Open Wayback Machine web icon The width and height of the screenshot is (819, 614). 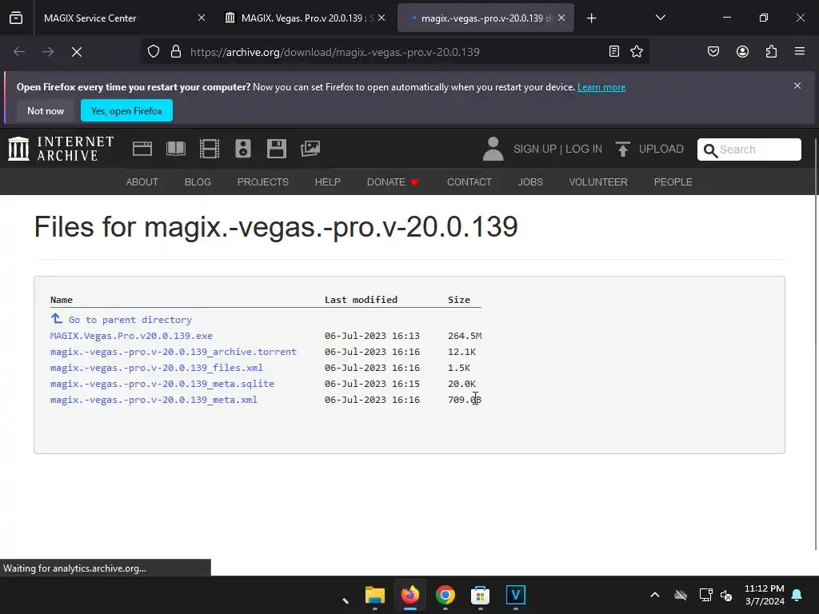(142, 149)
